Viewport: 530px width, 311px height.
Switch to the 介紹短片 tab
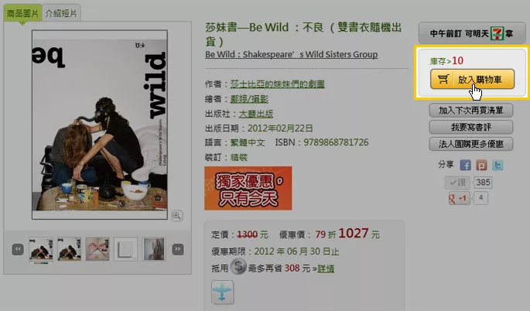61,13
